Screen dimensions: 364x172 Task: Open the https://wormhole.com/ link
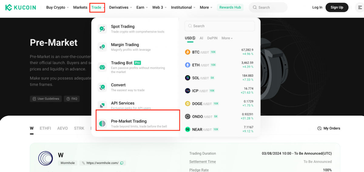tap(103, 163)
